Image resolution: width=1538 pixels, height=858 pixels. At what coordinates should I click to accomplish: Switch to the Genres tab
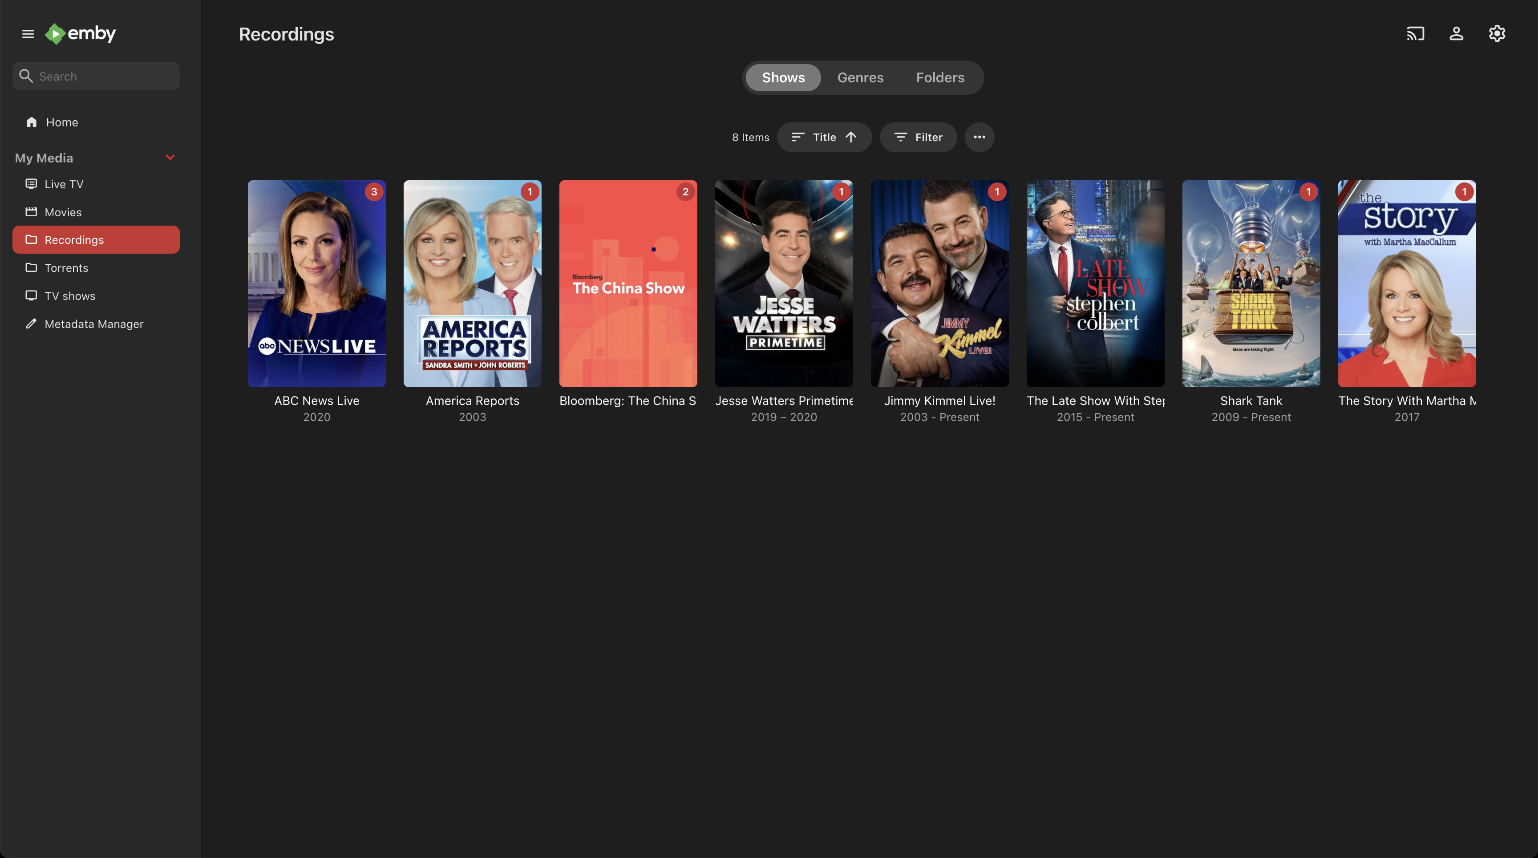[860, 77]
